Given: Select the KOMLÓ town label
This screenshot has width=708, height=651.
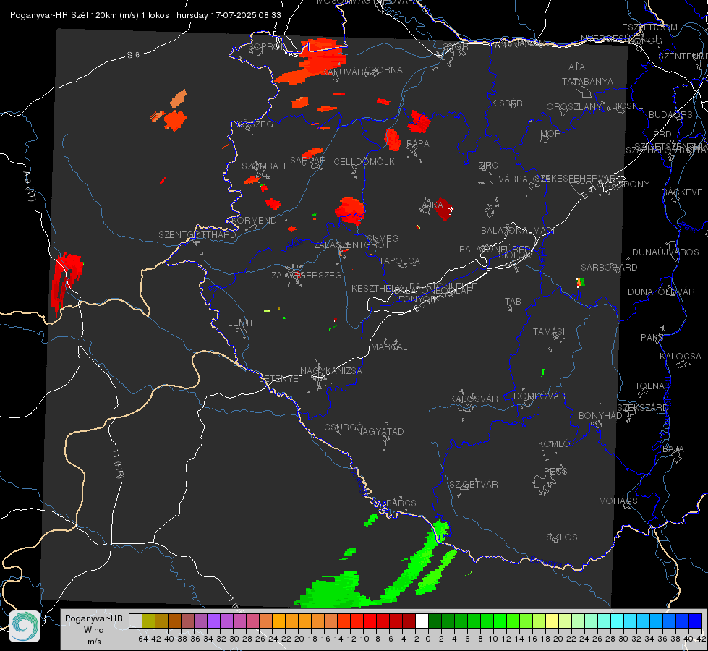Looking at the screenshot, I should [553, 444].
